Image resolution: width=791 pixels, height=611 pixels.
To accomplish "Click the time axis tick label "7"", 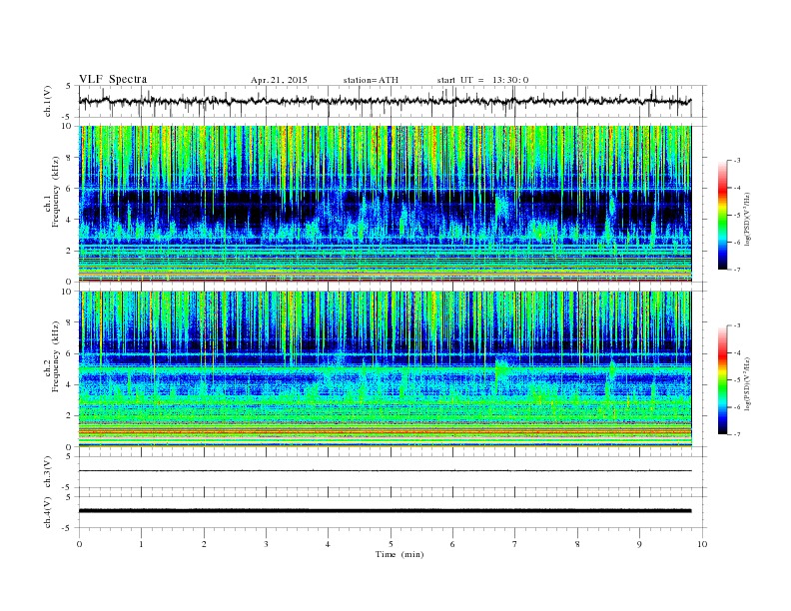I will tap(515, 544).
